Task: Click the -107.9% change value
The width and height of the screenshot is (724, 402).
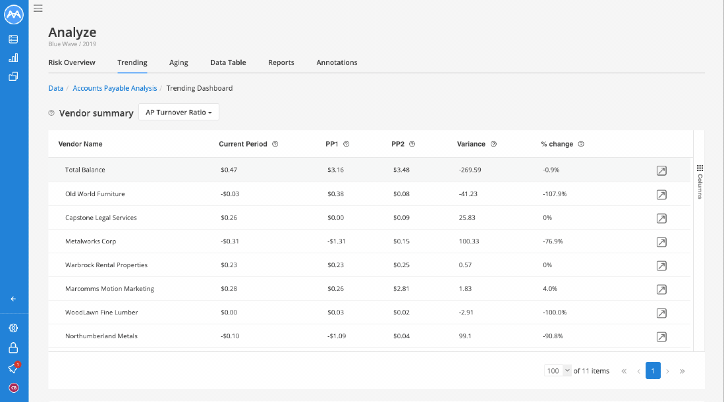Action: tap(555, 193)
